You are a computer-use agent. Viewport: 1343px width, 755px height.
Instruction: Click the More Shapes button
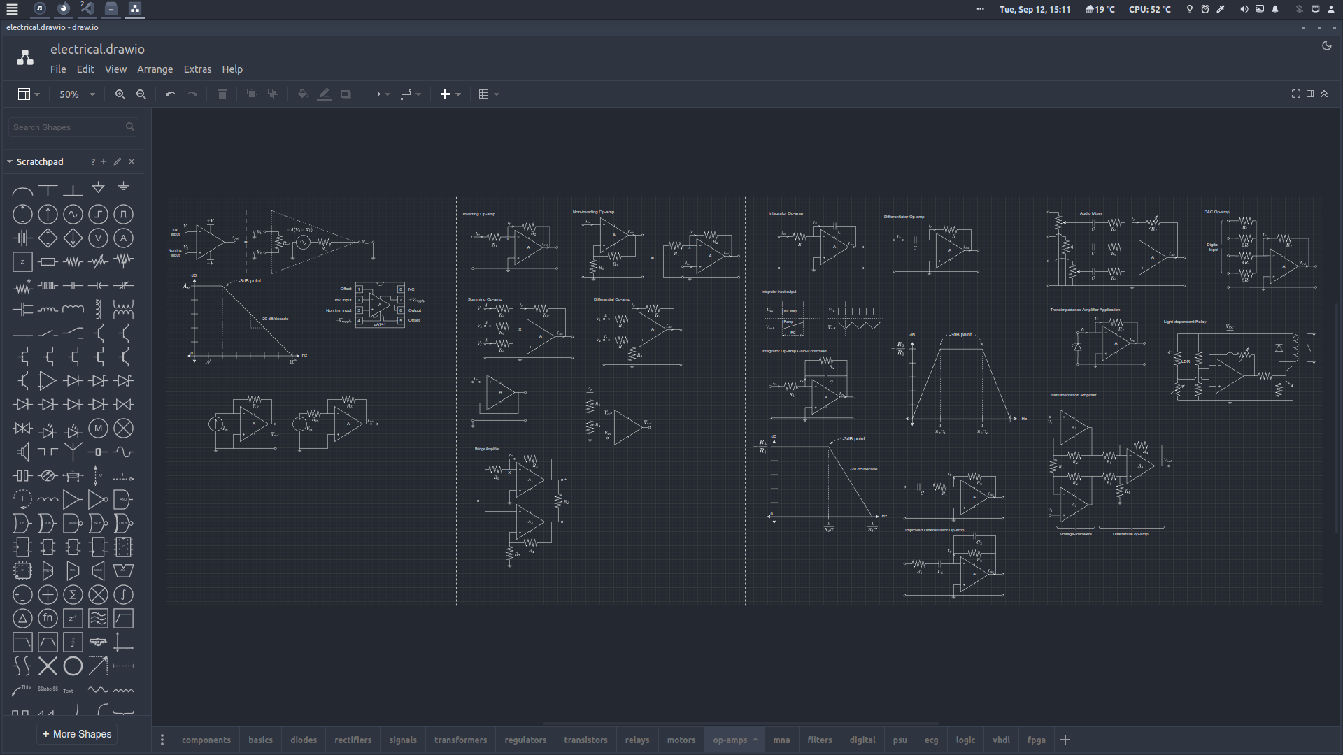(x=77, y=734)
